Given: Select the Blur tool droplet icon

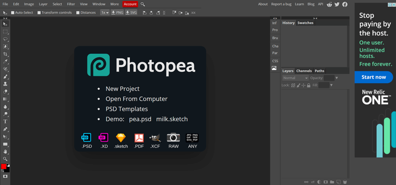Looking at the screenshot, I should (x=5, y=106).
